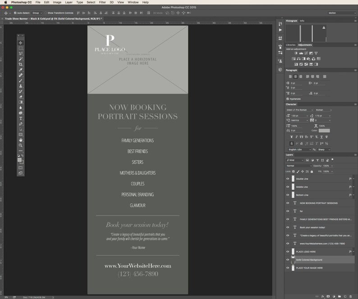Add a Curves adjustment
Viewport: 358px width, 299px height.
coord(306,53)
